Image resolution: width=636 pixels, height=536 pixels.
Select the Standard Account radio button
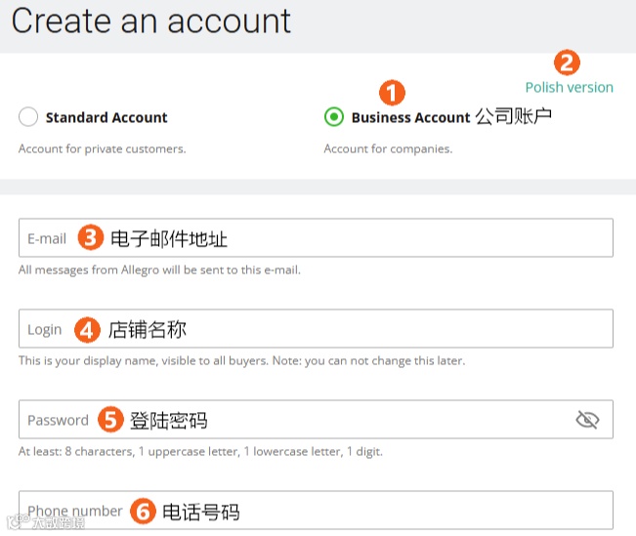coord(29,117)
